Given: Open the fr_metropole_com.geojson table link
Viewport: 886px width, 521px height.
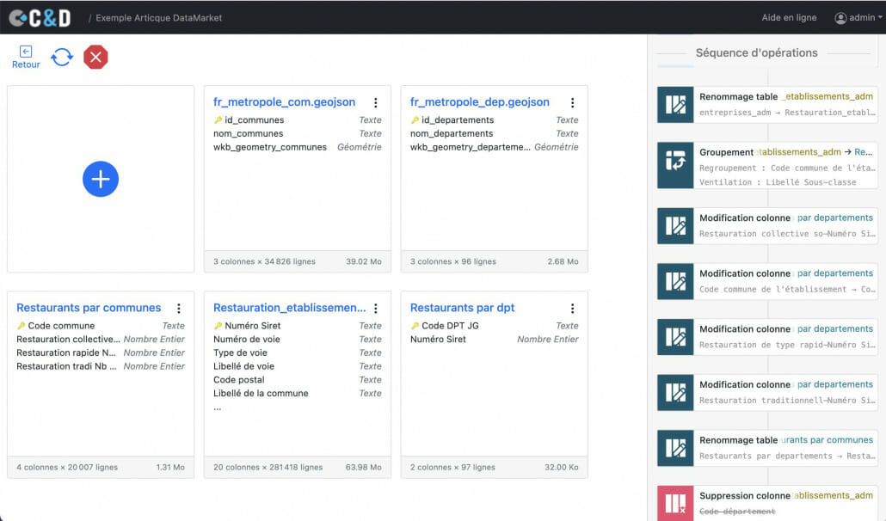Looking at the screenshot, I should click(284, 101).
